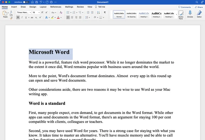Align text left

[68, 17]
